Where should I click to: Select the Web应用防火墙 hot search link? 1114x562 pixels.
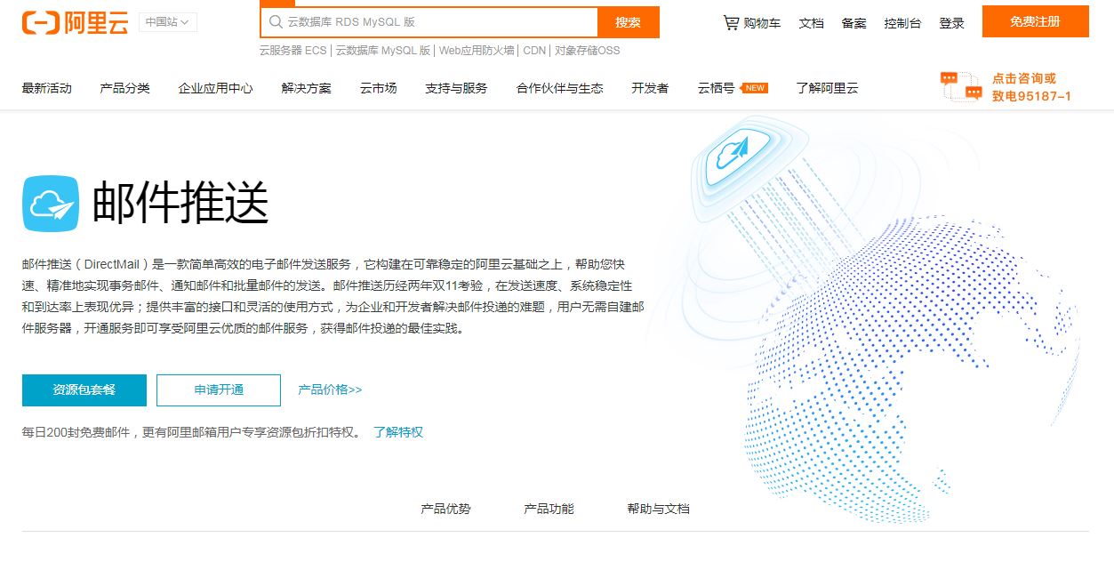(477, 51)
